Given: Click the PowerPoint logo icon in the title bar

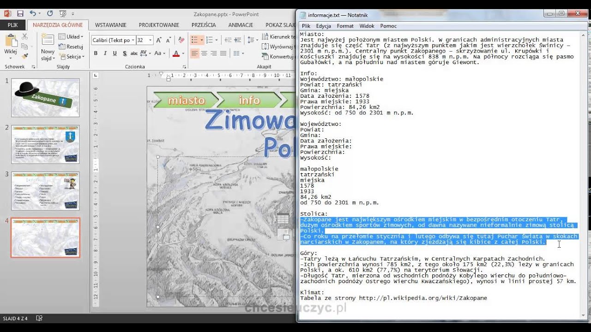Looking at the screenshot, I should coord(8,14).
